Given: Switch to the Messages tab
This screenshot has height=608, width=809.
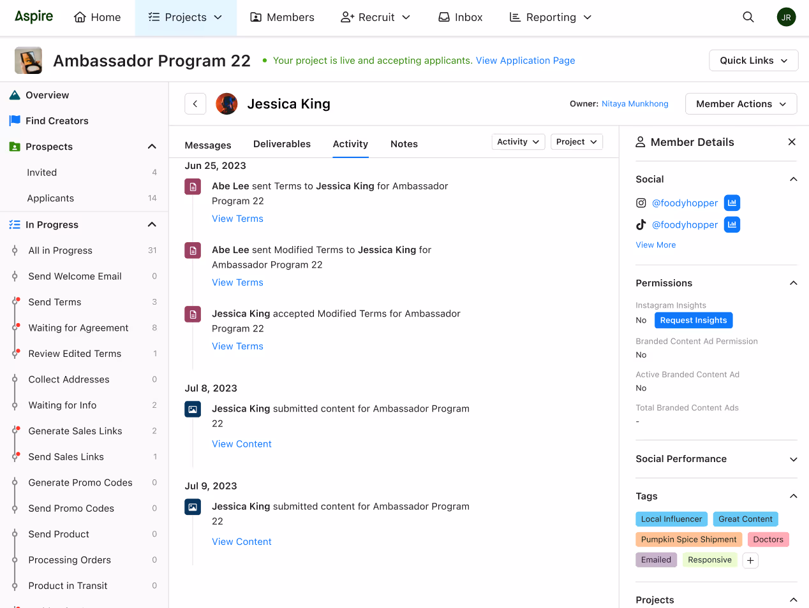Looking at the screenshot, I should [x=208, y=145].
